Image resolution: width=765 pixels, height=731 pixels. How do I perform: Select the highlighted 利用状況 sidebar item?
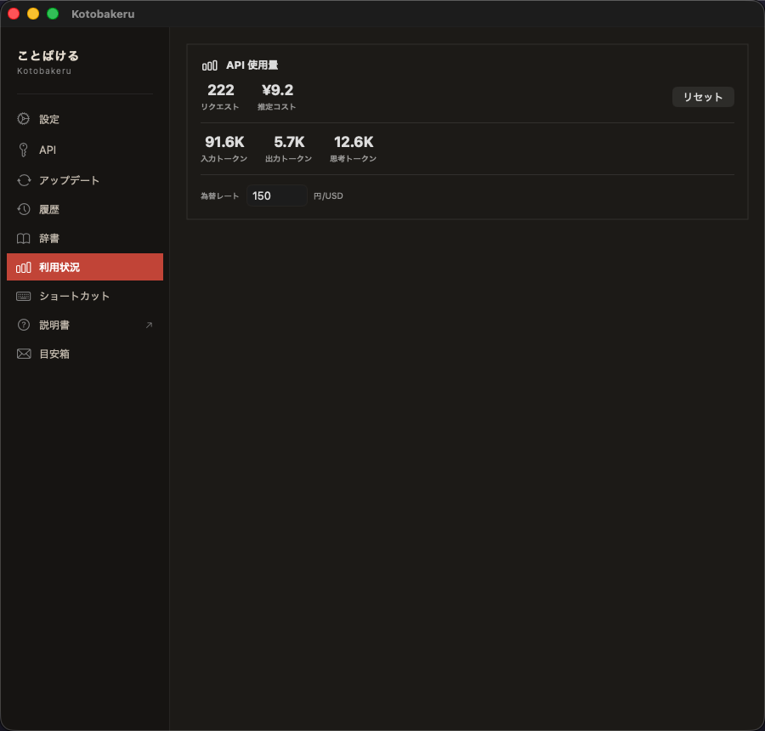pos(85,267)
